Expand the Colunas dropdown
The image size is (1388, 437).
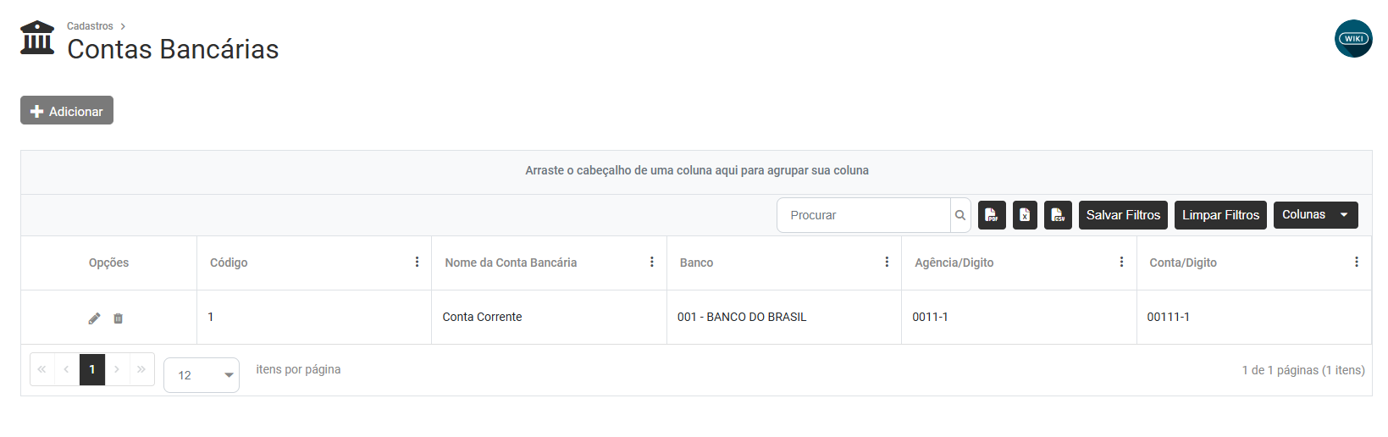tap(1315, 215)
